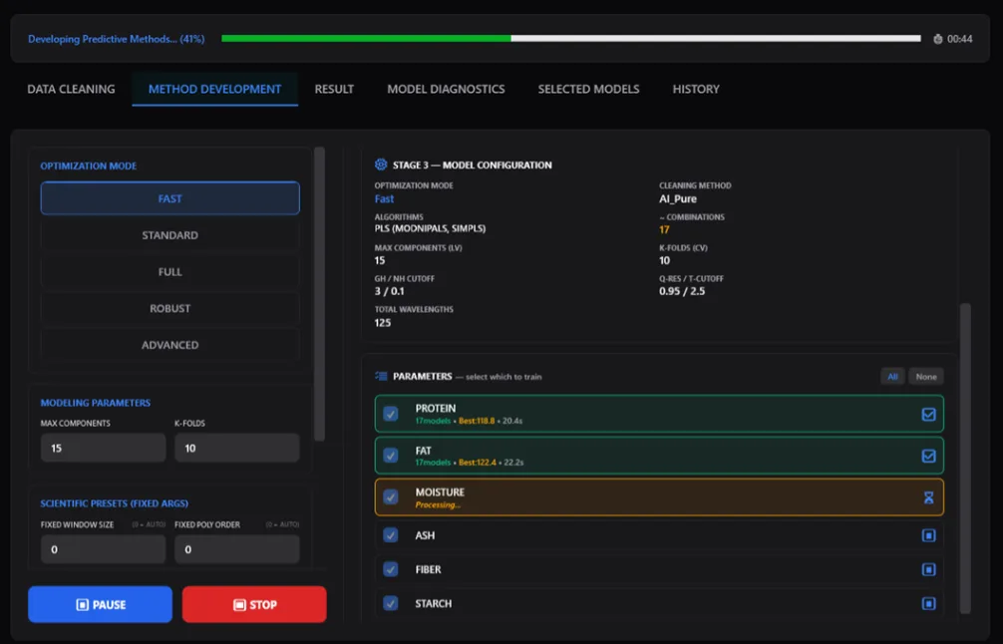Click the orange '17' combinations value
Screen dimensions: 1003x644
point(664,229)
